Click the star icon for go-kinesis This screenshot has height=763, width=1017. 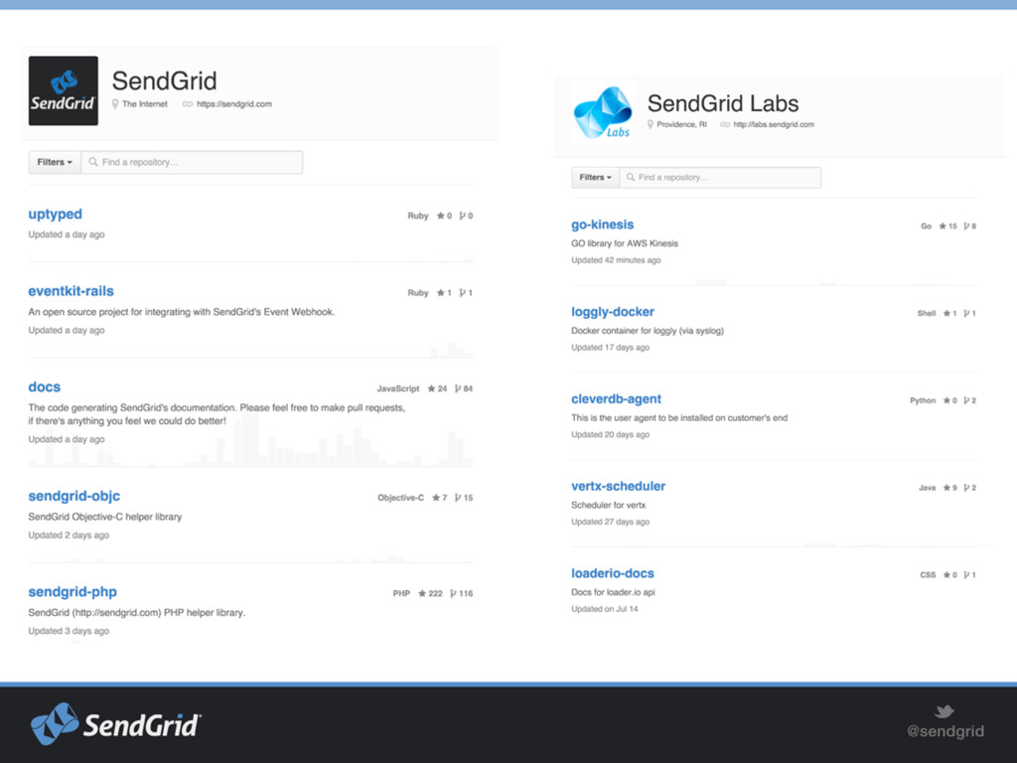(943, 226)
